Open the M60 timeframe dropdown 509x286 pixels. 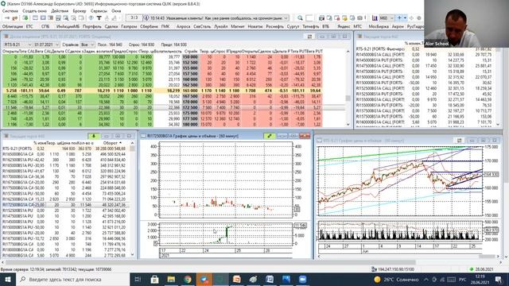(x=387, y=18)
